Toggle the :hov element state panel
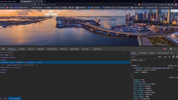The image size is (178, 100). click(159, 57)
